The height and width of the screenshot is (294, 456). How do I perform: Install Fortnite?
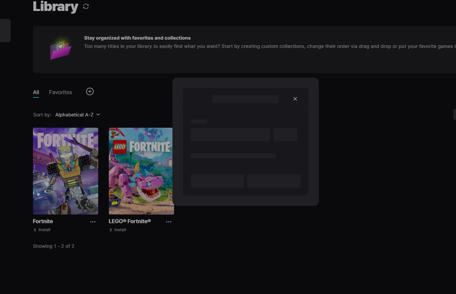(42, 230)
